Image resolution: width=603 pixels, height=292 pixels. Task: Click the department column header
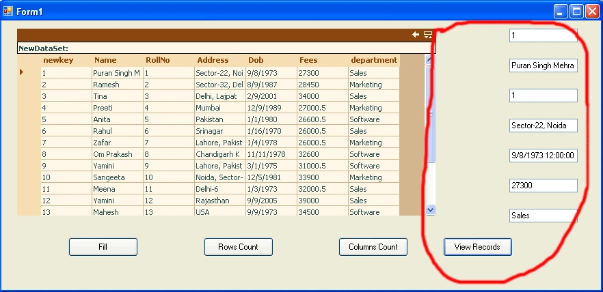tap(374, 60)
